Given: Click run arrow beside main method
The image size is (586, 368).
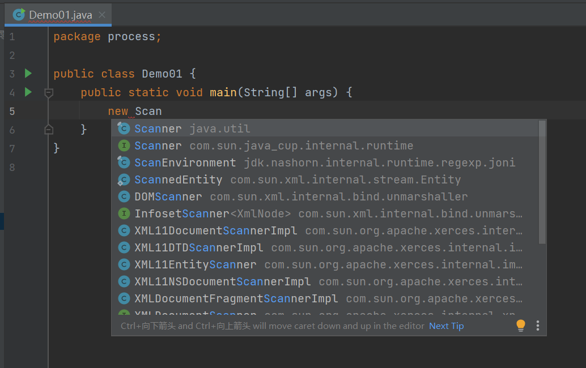Looking at the screenshot, I should coord(28,92).
